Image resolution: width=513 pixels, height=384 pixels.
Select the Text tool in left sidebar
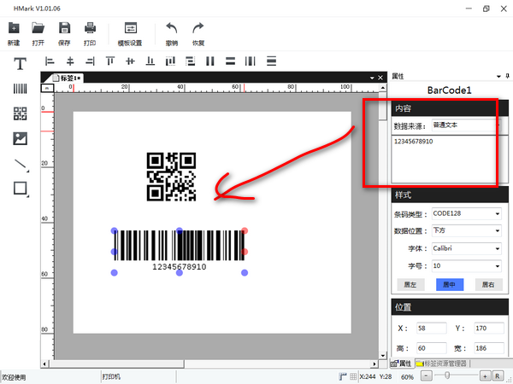[20, 63]
